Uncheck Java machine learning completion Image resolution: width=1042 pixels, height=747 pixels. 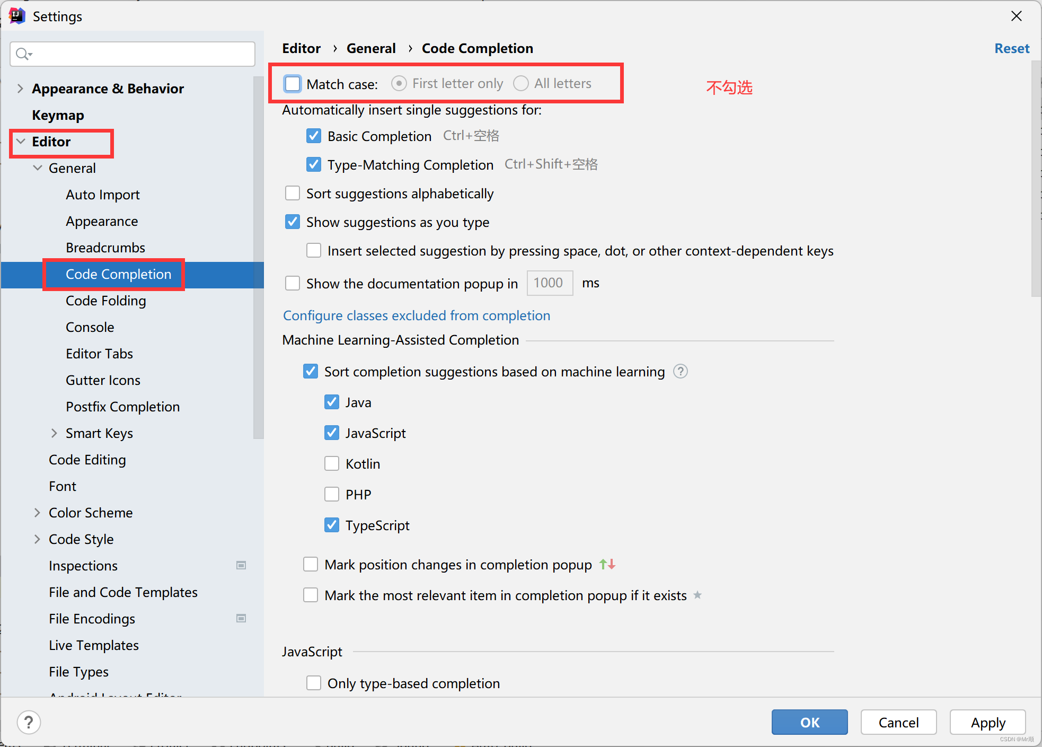[332, 402]
